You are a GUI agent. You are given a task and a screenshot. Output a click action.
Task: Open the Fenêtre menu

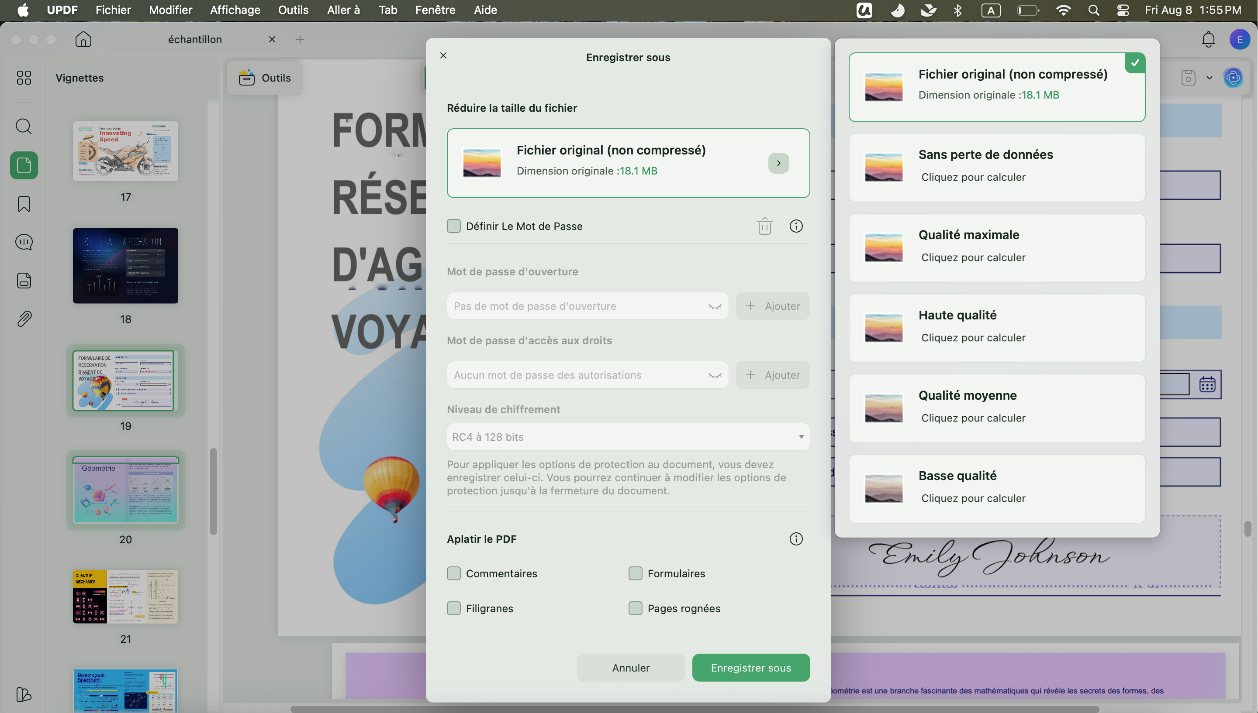point(435,10)
